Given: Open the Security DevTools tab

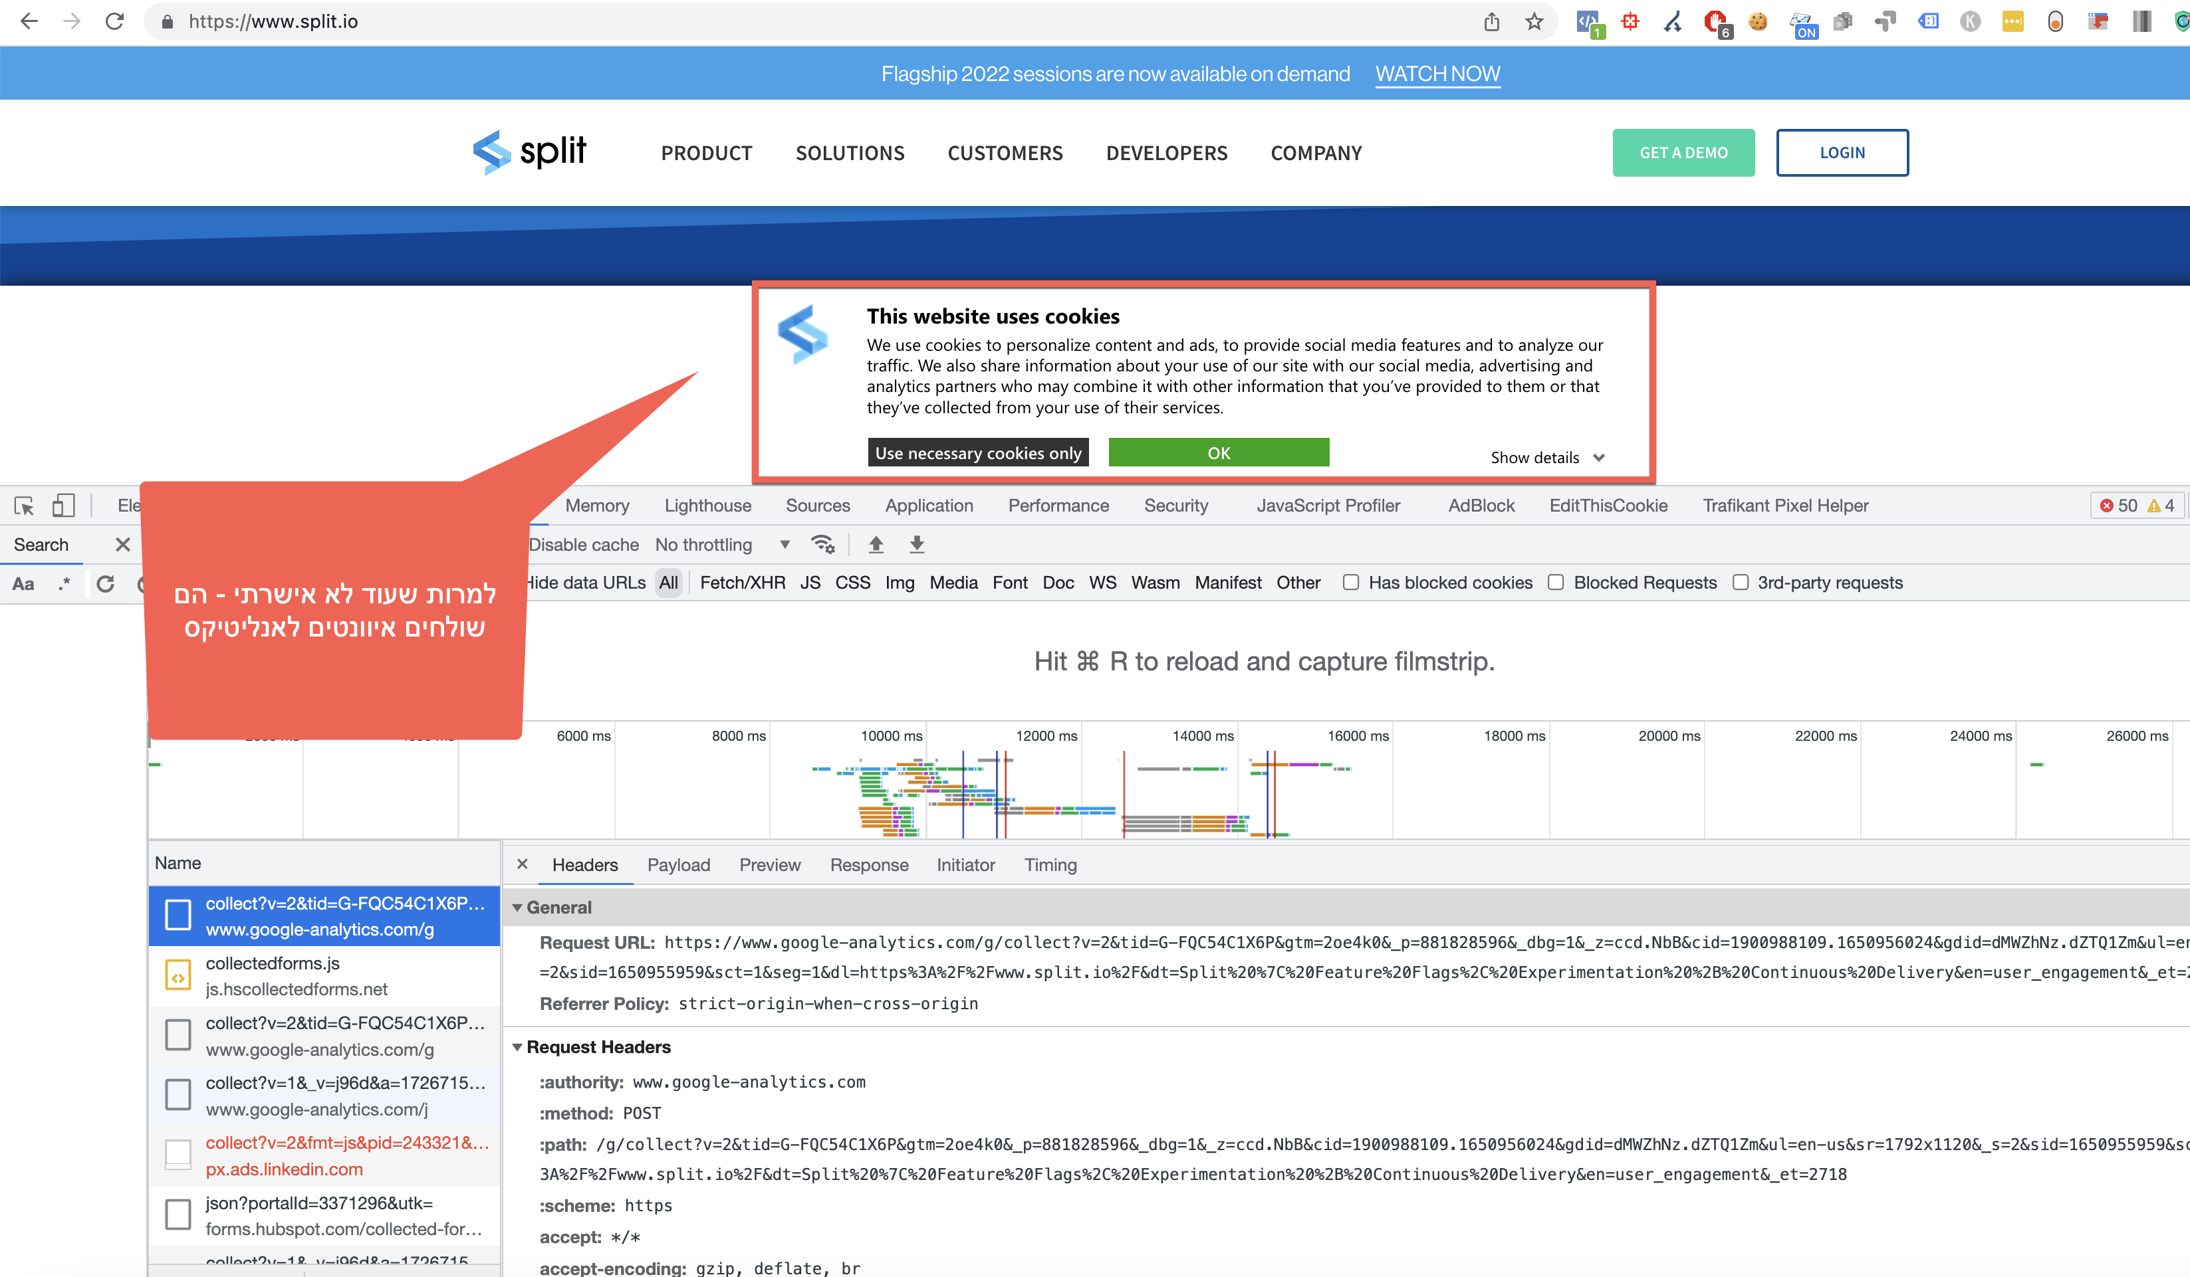Looking at the screenshot, I should tap(1176, 506).
